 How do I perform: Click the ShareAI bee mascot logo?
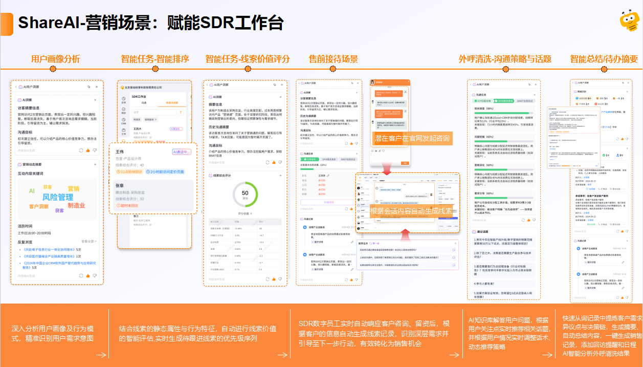(x=629, y=20)
